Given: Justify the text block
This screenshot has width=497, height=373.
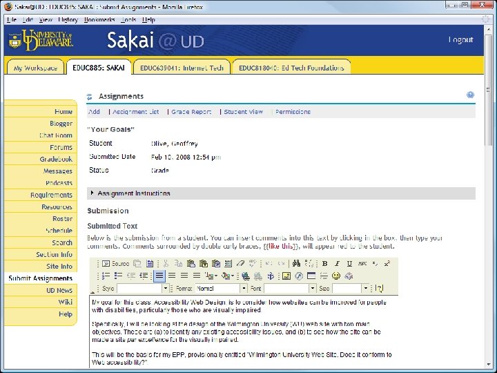Looking at the screenshot, I should tap(197, 276).
